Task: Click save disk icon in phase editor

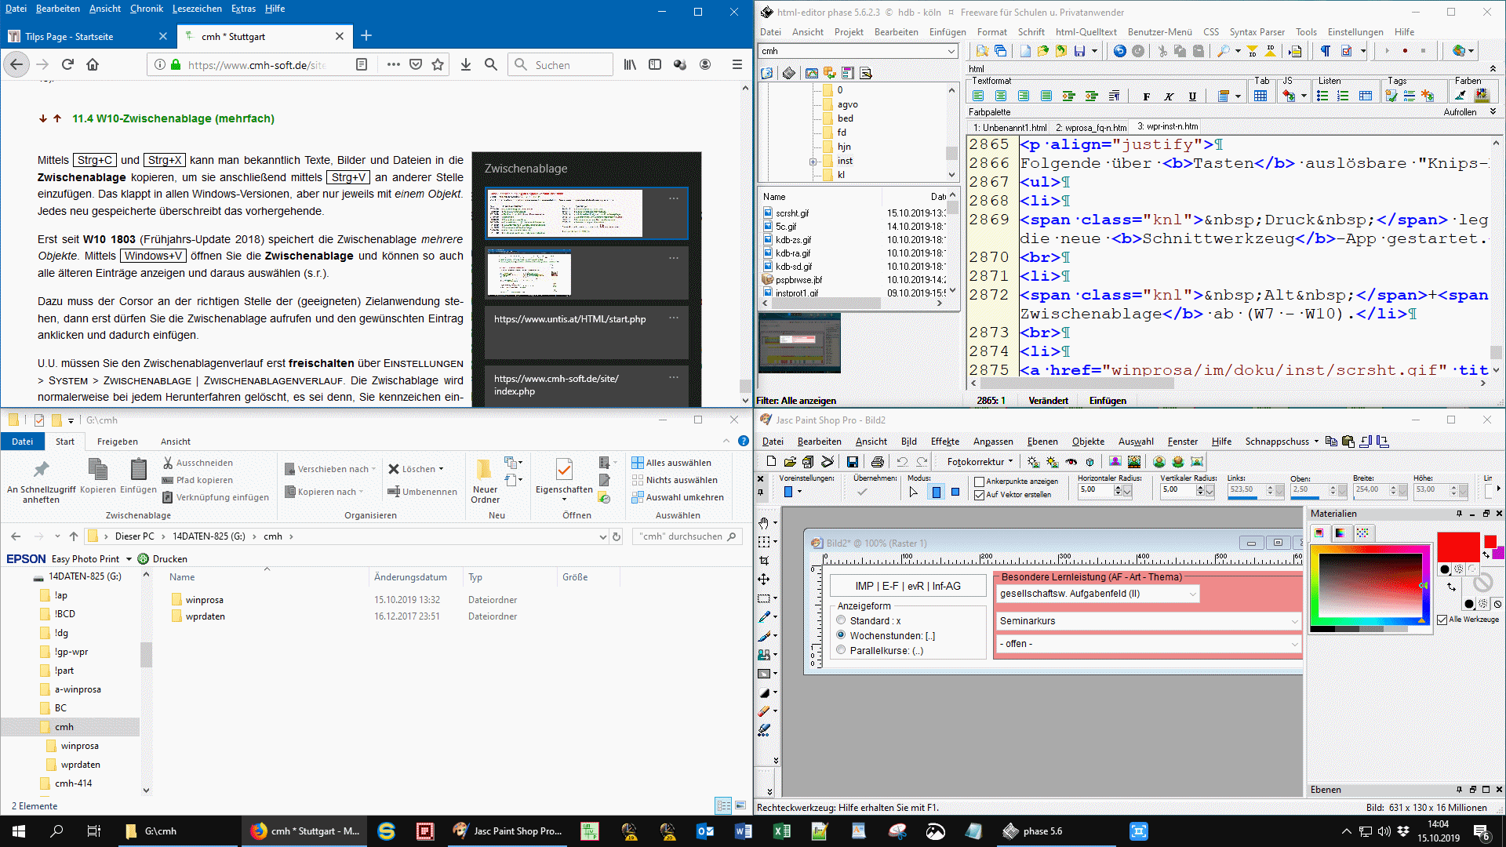Action: tap(1079, 51)
